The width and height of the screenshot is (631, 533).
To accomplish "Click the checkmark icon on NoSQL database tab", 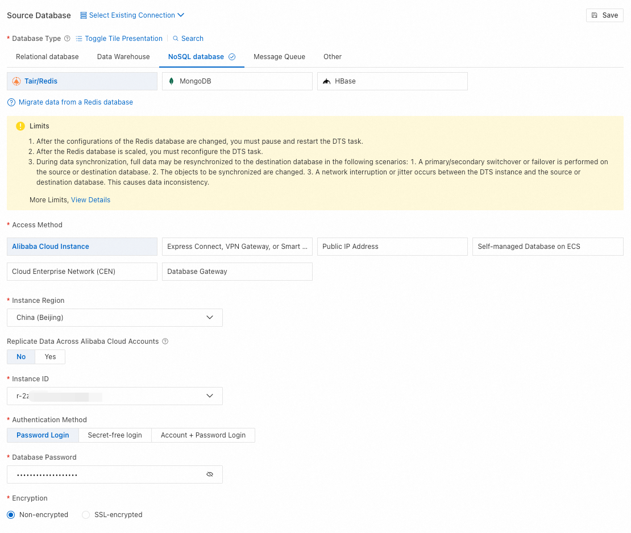I will coord(232,57).
